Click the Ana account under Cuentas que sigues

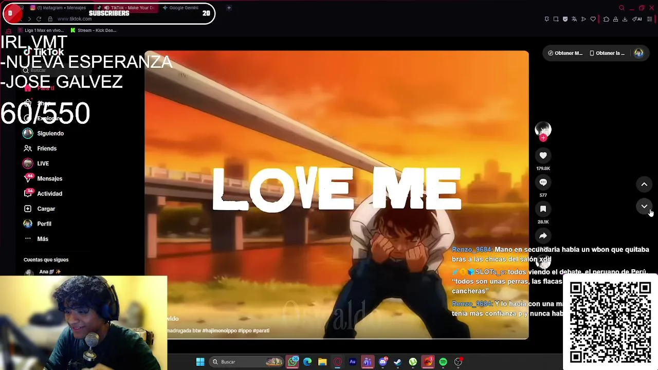[43, 272]
